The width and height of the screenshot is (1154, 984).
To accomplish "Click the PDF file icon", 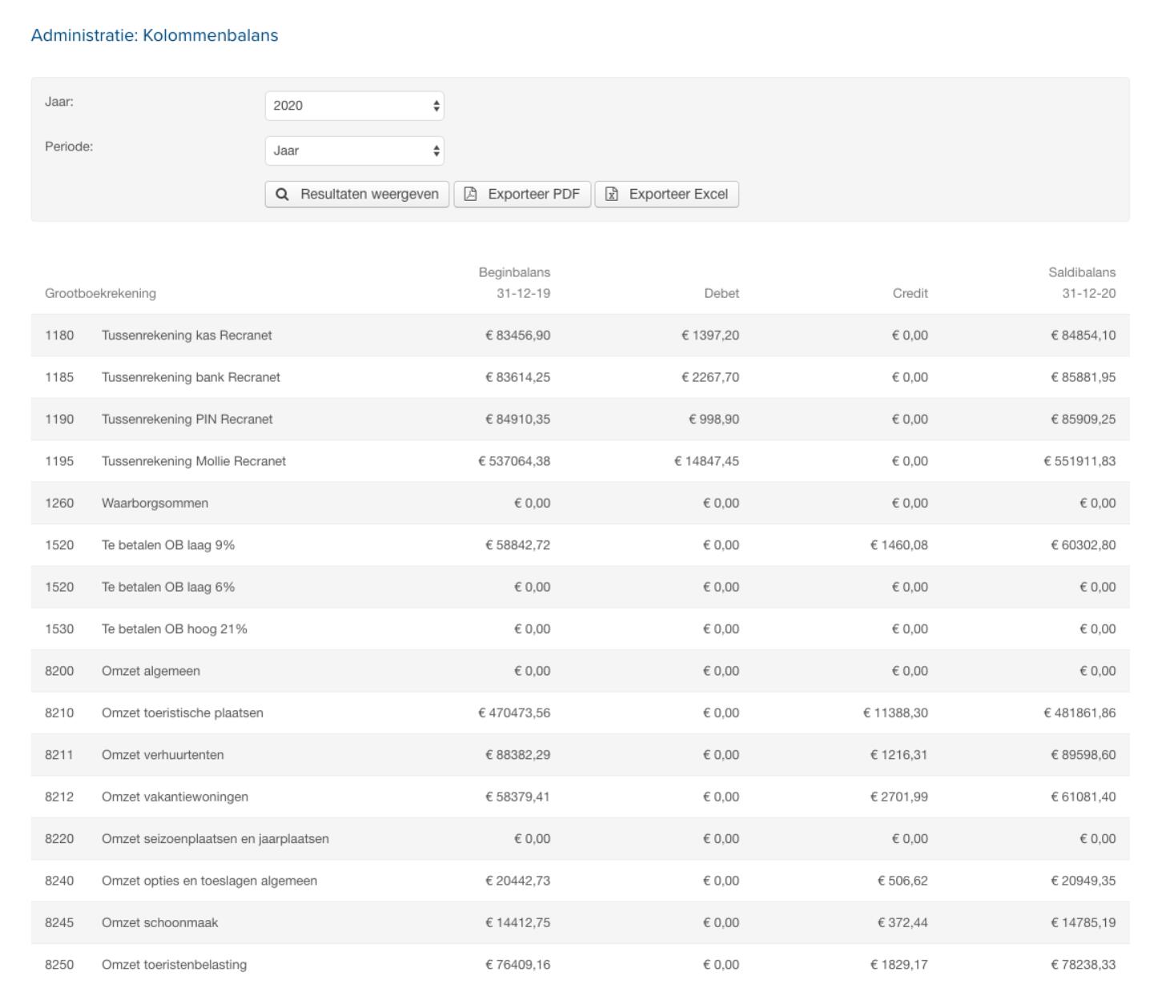I will 471,195.
